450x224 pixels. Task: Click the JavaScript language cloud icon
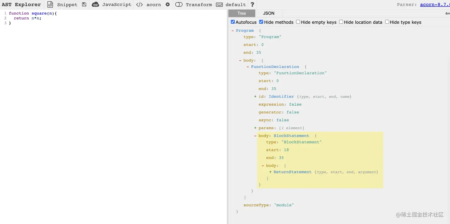95,4
